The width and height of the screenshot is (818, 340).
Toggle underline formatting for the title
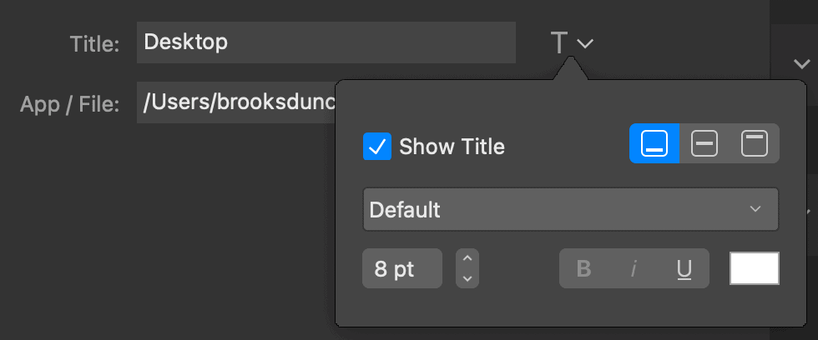(684, 268)
